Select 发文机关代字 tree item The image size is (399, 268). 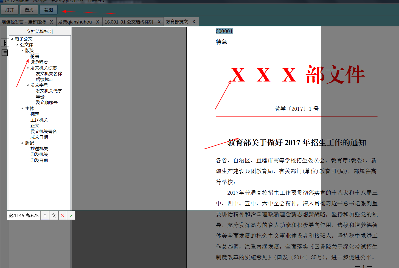(49, 91)
